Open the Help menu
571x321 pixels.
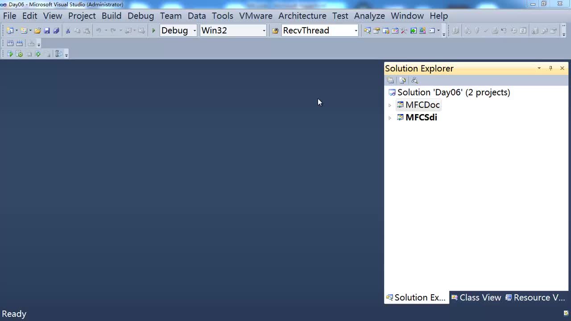(x=439, y=16)
